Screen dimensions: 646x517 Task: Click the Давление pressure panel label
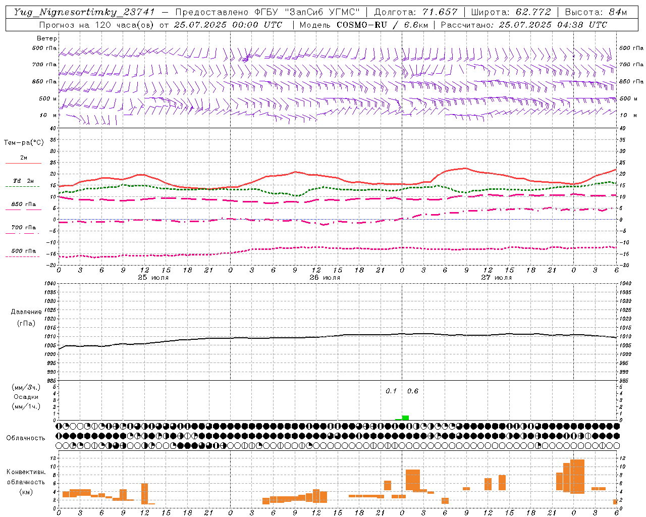26,312
